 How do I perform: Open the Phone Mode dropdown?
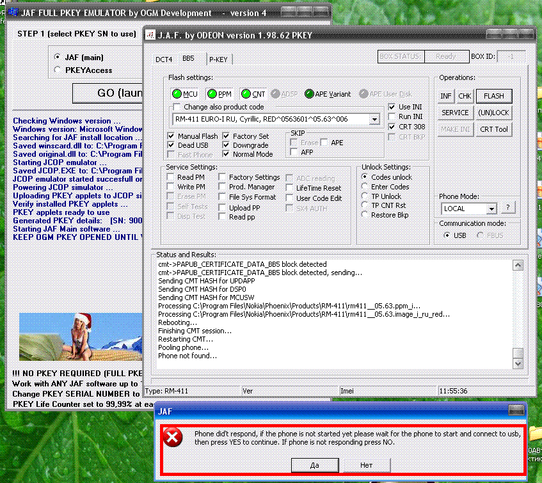tap(491, 209)
